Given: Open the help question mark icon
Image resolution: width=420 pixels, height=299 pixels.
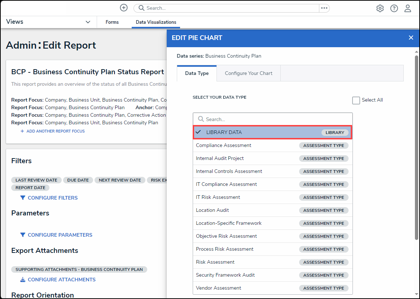Looking at the screenshot, I should (394, 8).
